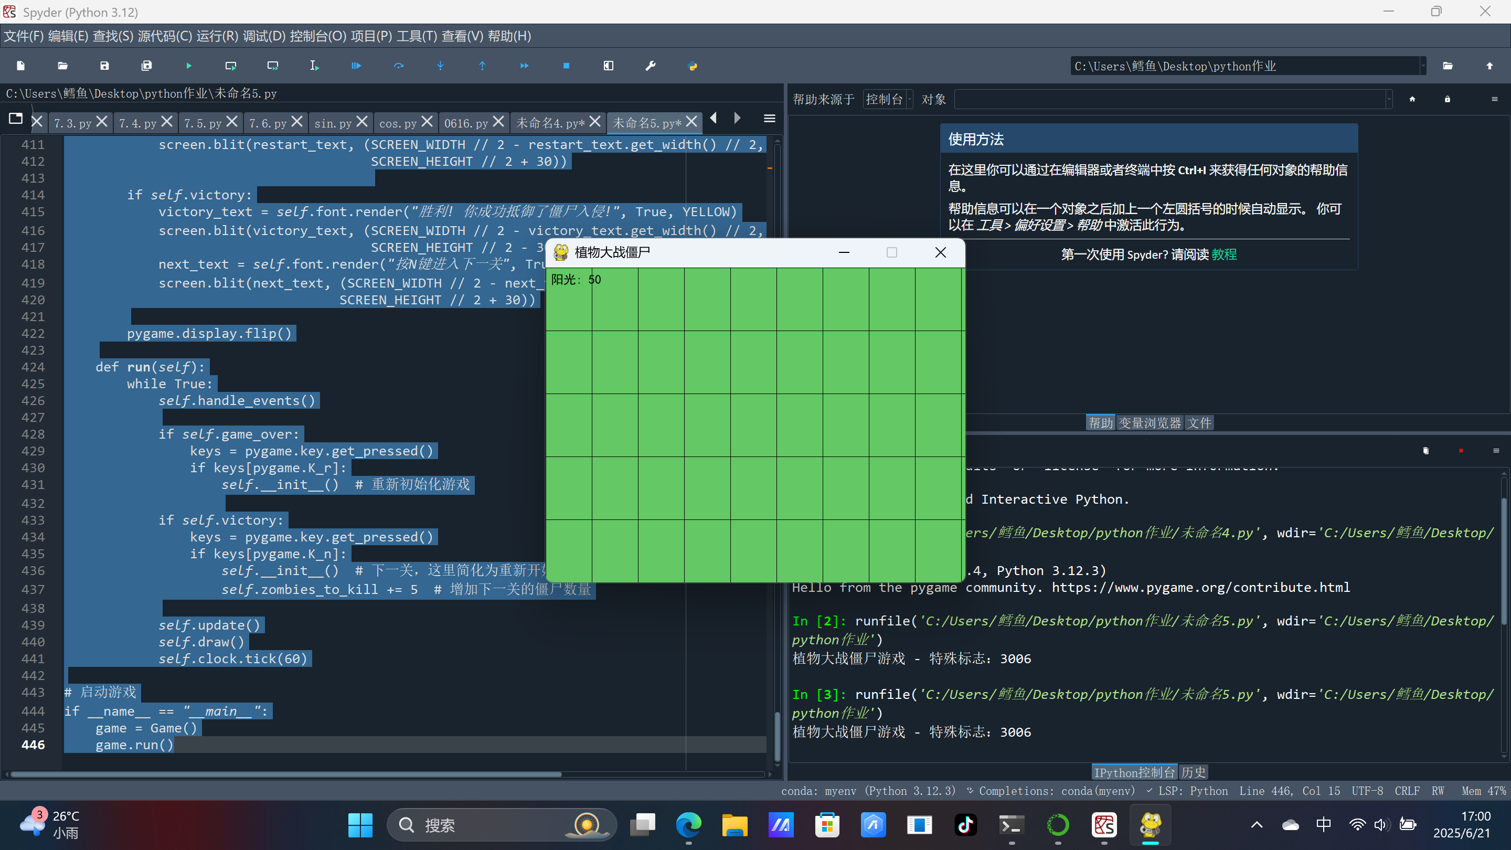
Task: Click the Save file icon
Action: [x=104, y=66]
